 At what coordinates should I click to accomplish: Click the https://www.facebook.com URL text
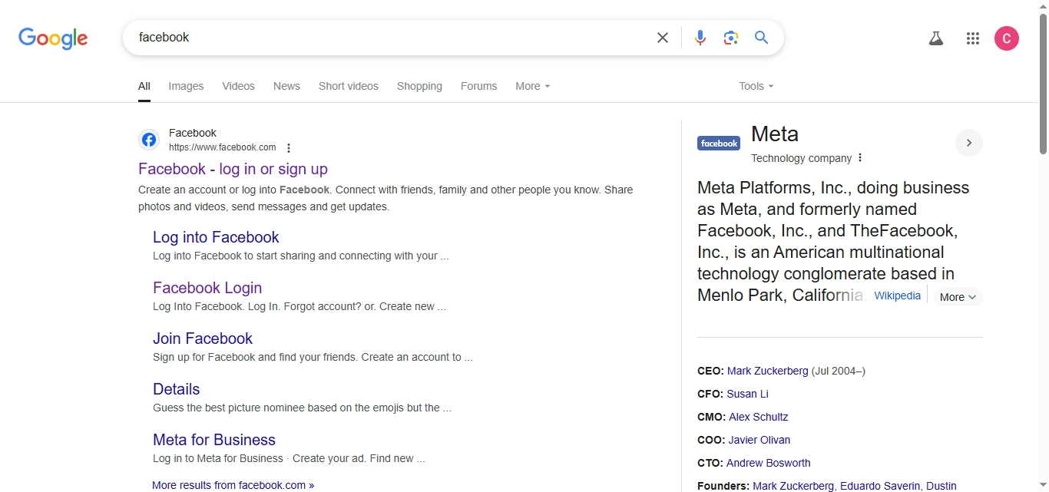(x=222, y=147)
